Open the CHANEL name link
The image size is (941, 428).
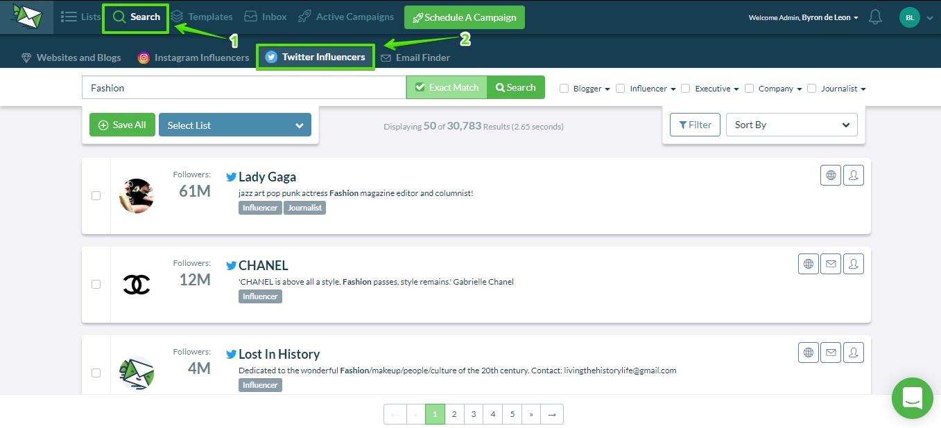tap(264, 265)
